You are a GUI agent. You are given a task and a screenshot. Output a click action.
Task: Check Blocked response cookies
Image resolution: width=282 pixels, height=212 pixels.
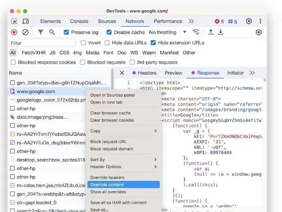click(x=13, y=62)
